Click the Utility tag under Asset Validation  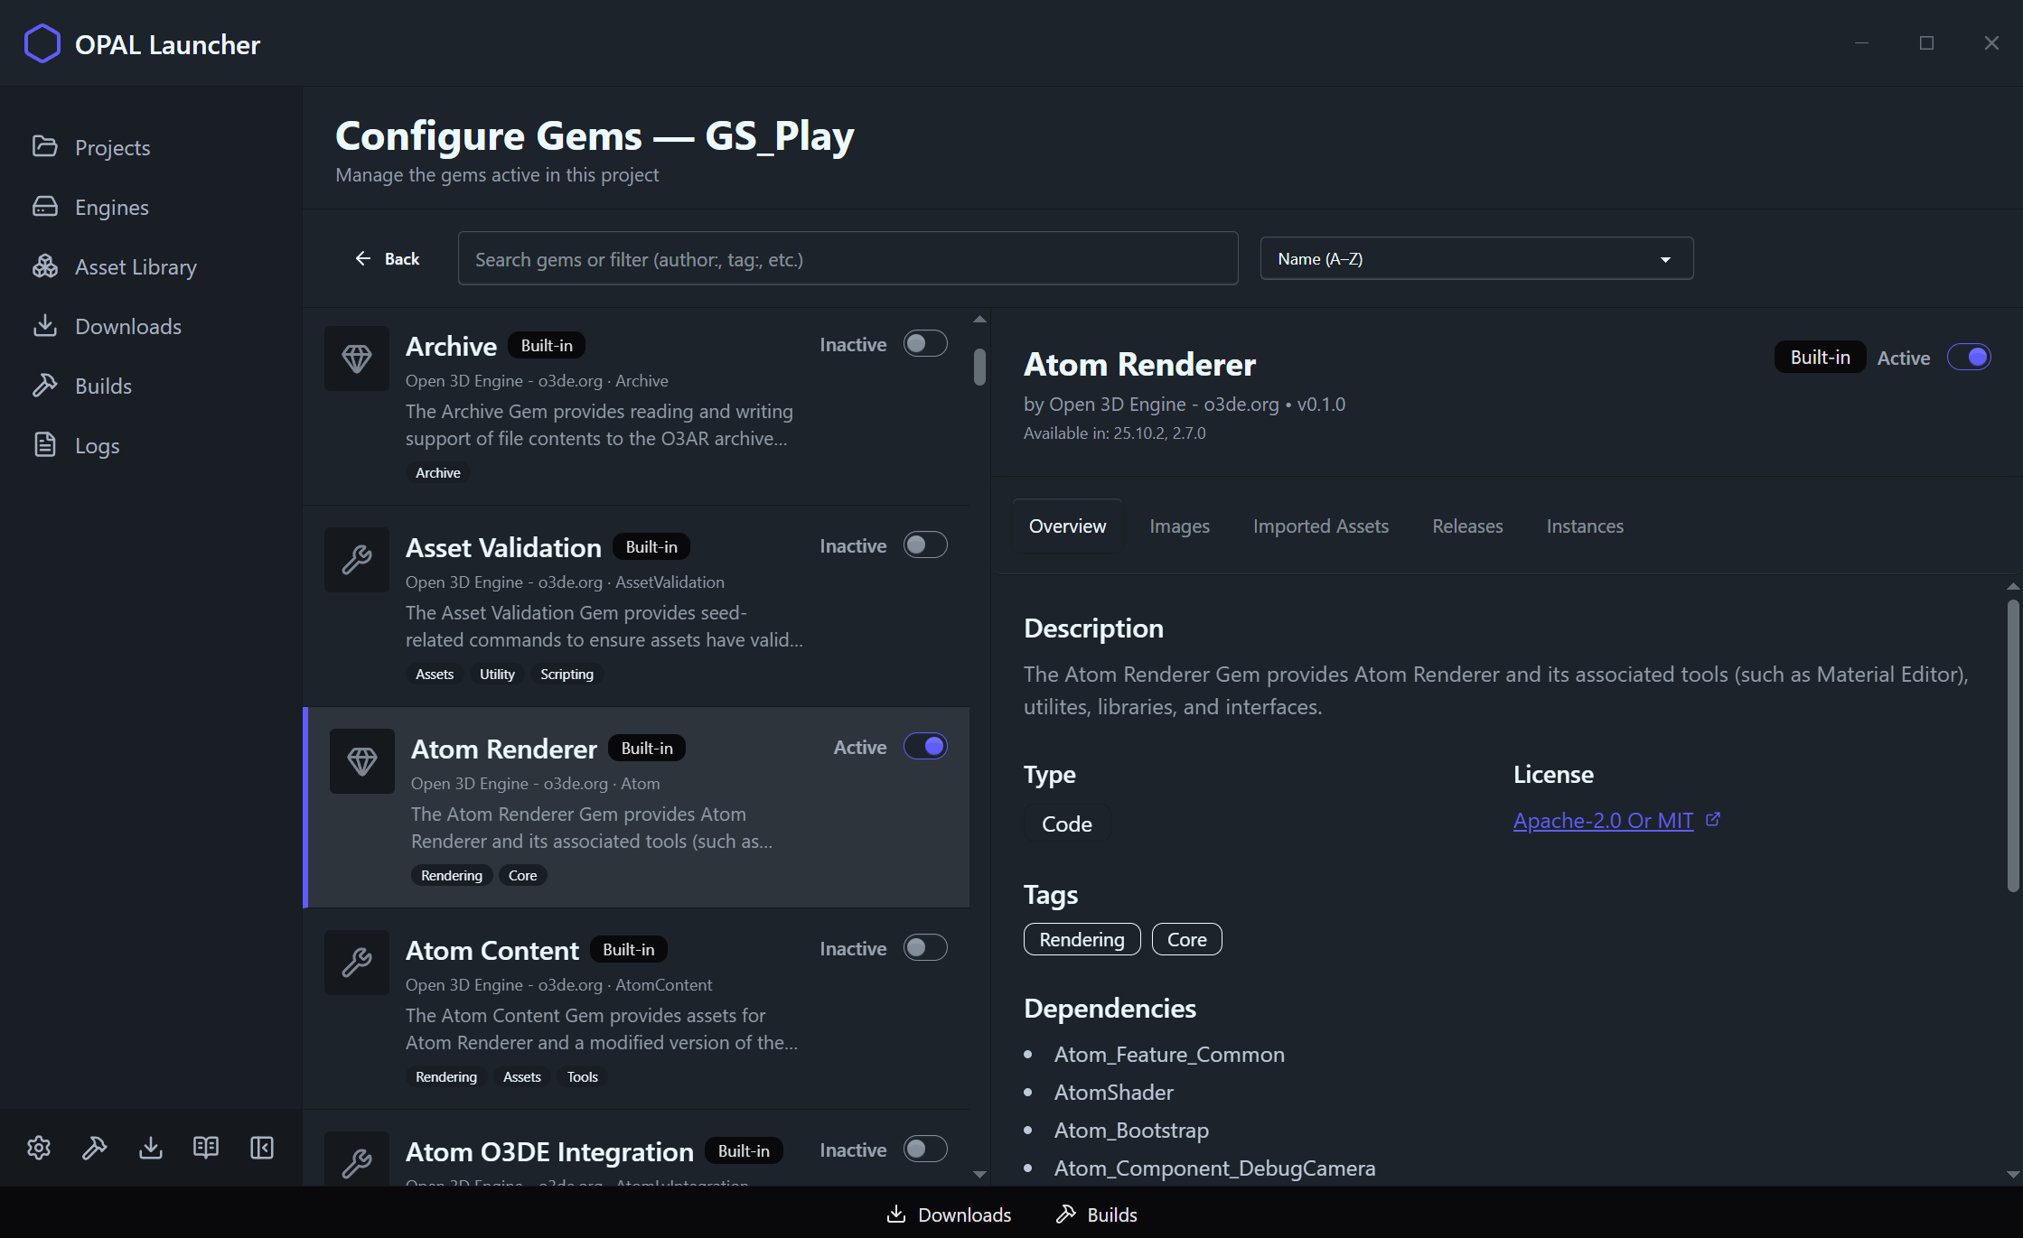pos(497,675)
